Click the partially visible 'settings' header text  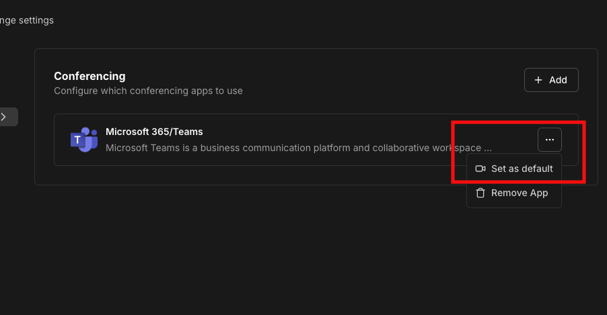(34, 20)
